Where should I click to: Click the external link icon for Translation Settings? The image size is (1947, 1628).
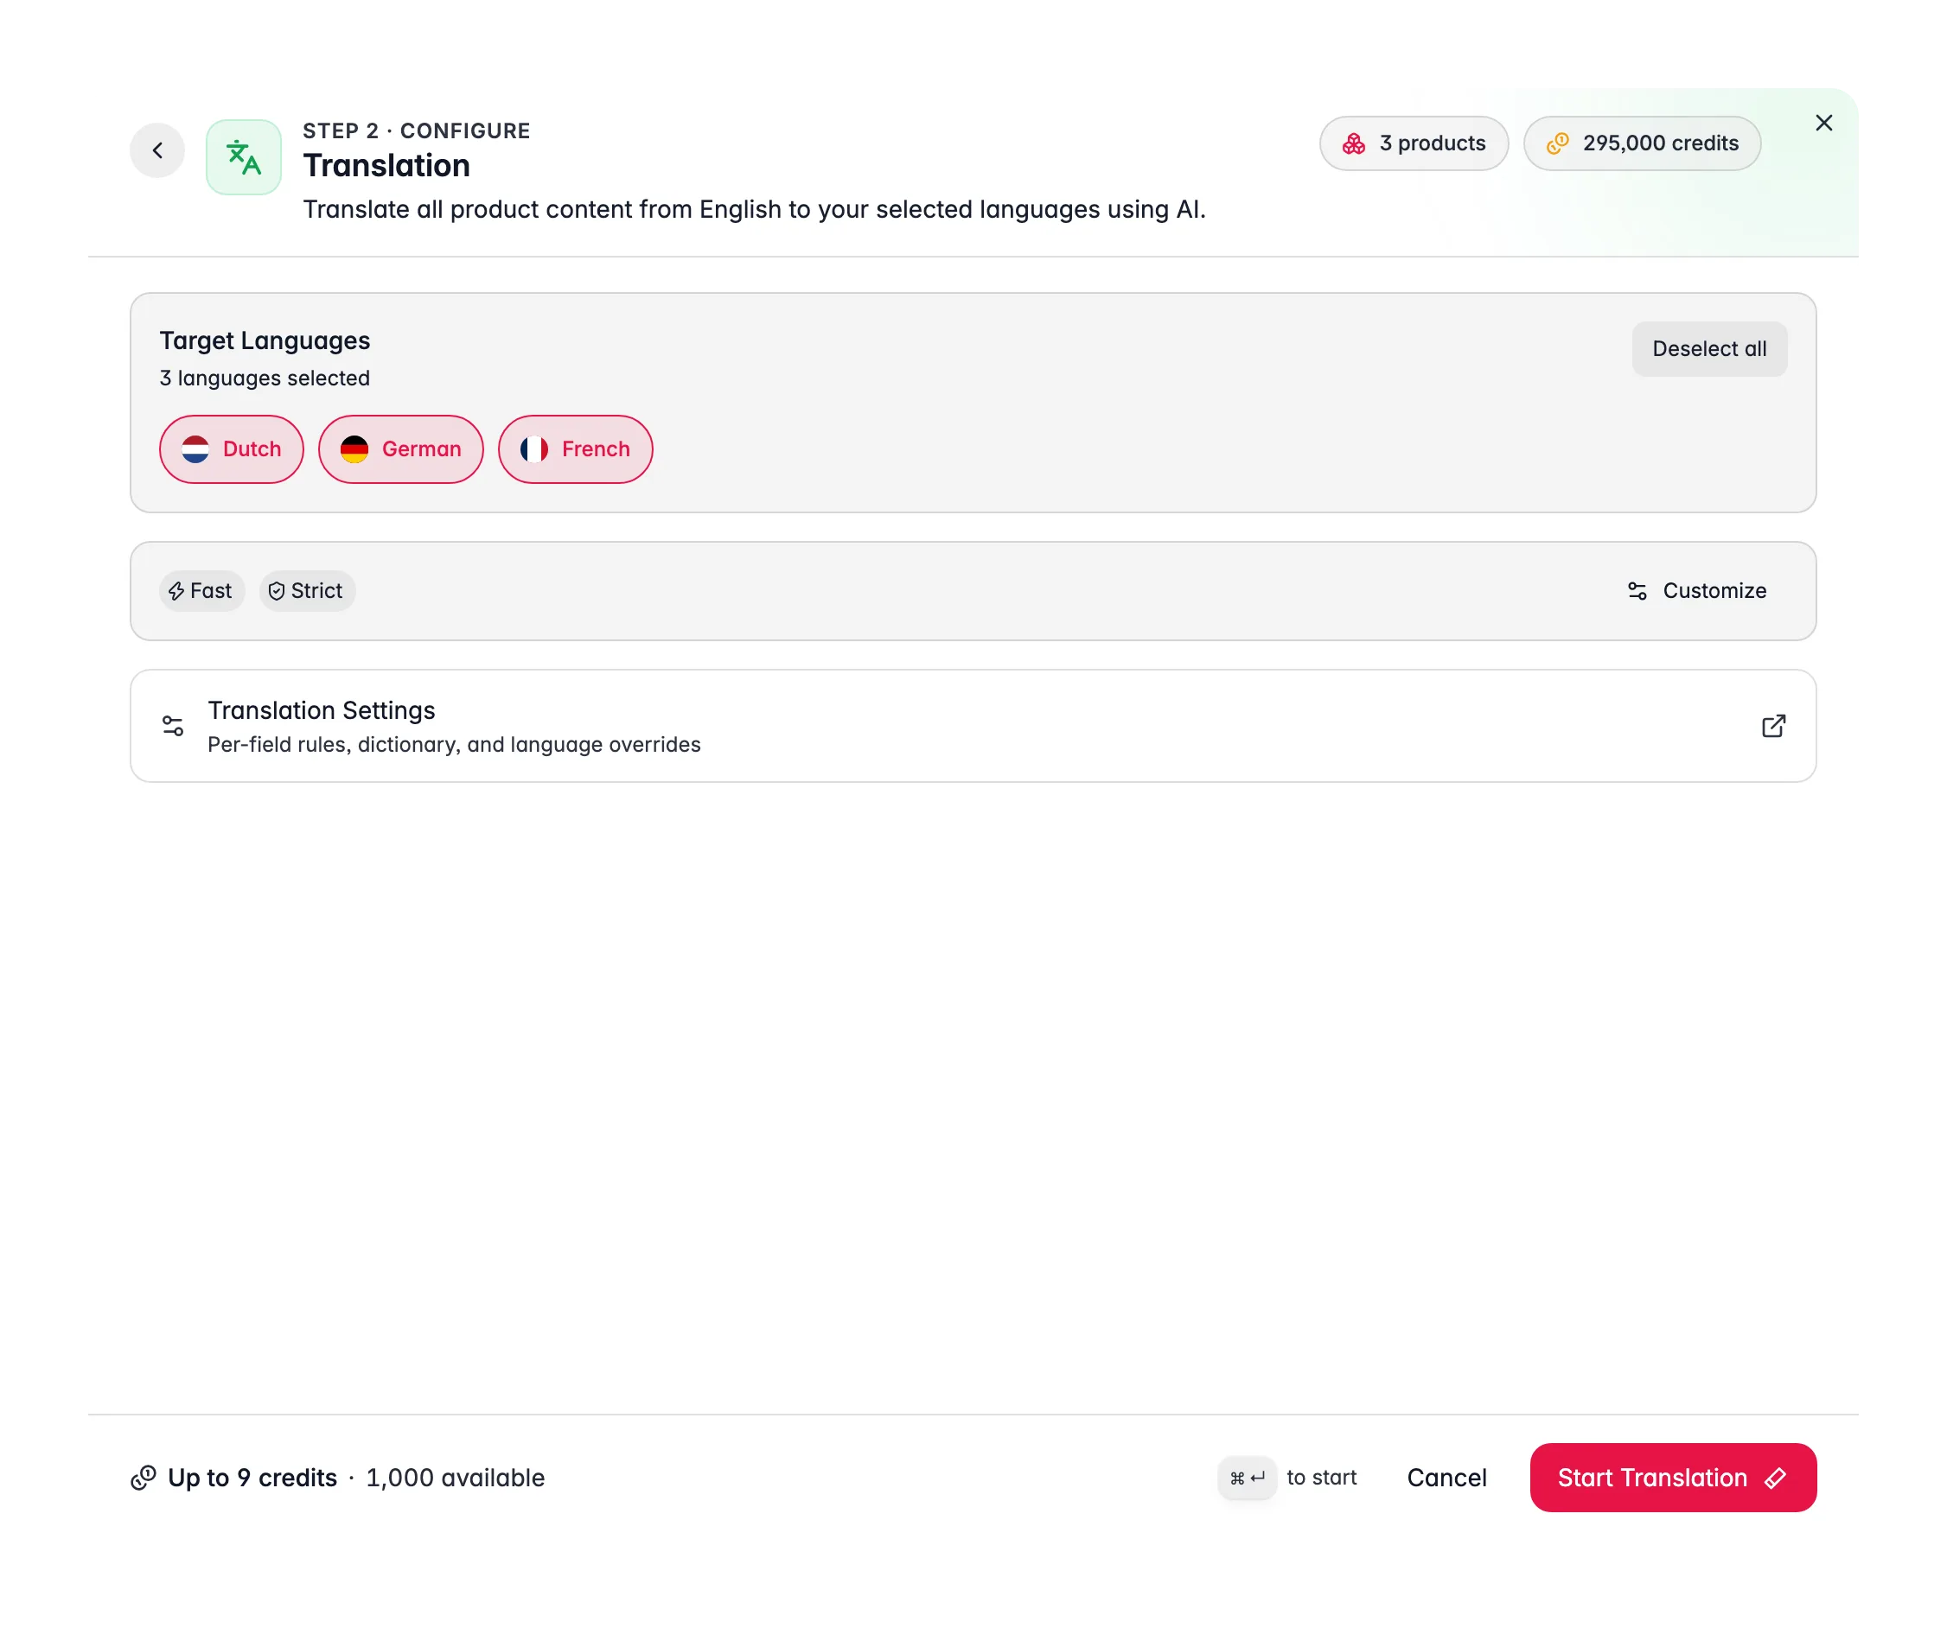point(1772,727)
